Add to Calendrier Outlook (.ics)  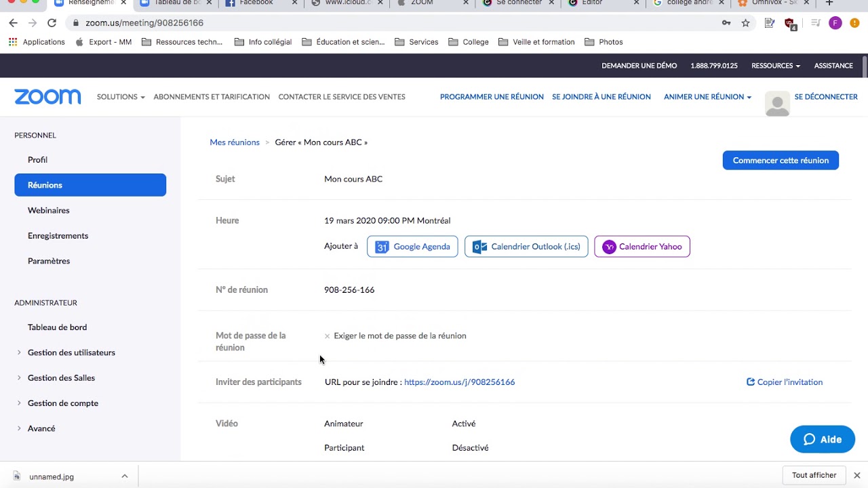pyautogui.click(x=526, y=247)
